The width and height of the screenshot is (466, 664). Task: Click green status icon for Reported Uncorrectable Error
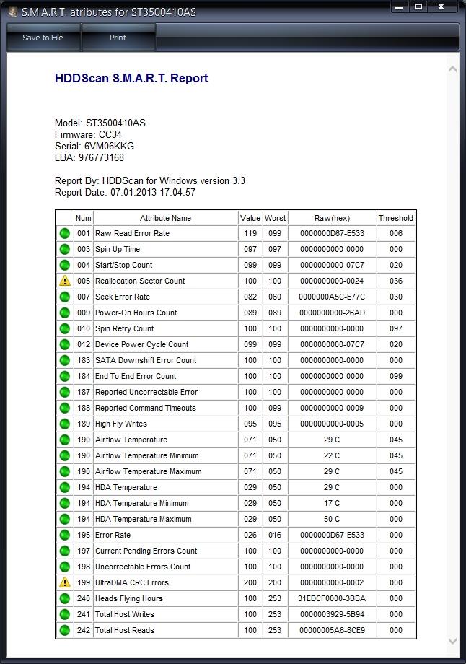(x=65, y=392)
